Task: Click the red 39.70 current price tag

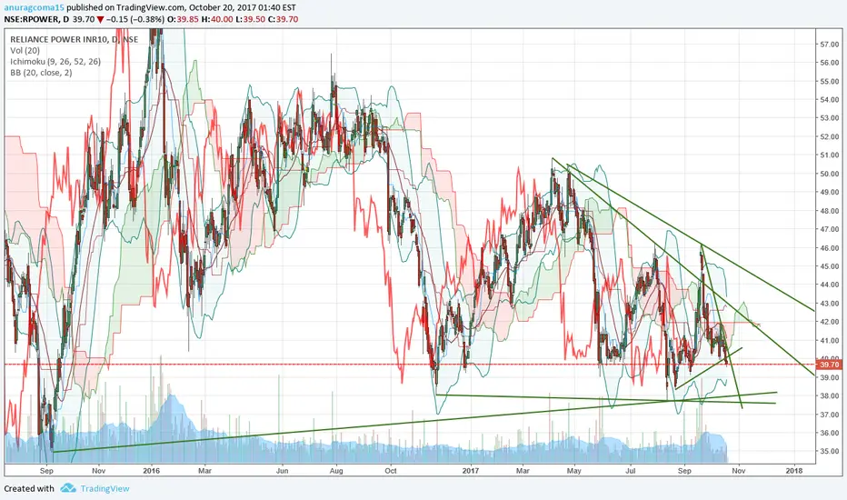Action: (x=829, y=365)
